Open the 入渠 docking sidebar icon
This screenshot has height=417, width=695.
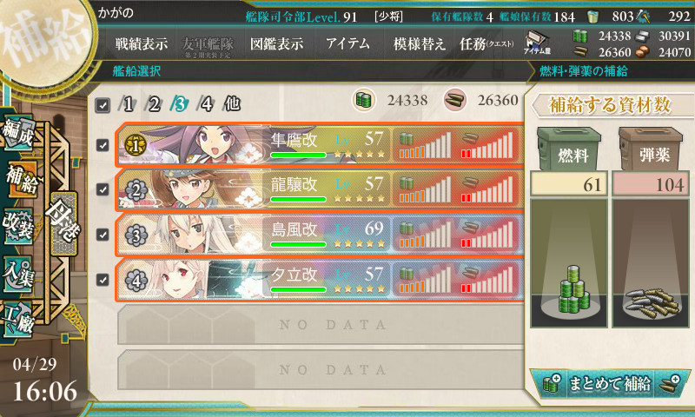coord(18,273)
